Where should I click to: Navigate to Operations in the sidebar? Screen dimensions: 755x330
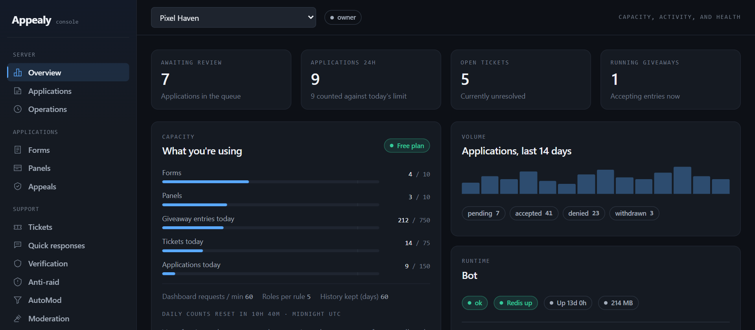coord(68,109)
